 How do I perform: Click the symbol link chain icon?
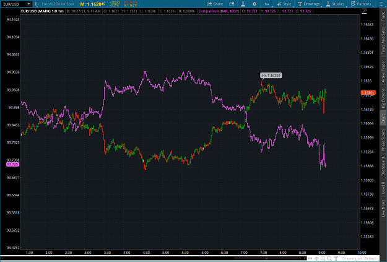click(x=35, y=4)
